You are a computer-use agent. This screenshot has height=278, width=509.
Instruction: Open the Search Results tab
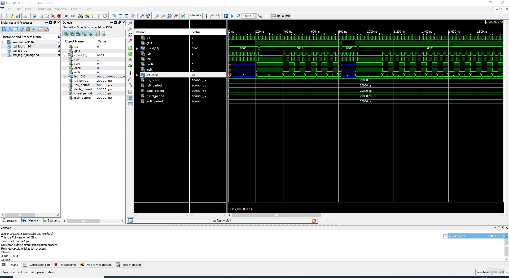tap(129, 265)
